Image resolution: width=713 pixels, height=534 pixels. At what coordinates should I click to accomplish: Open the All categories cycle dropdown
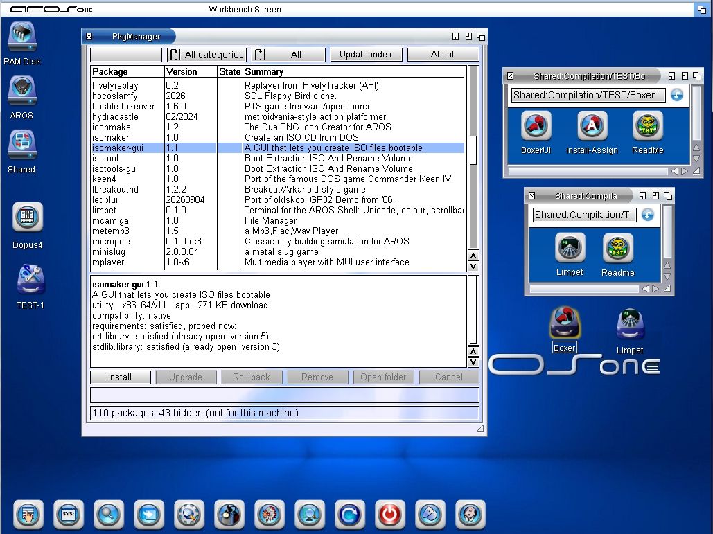pyautogui.click(x=207, y=55)
